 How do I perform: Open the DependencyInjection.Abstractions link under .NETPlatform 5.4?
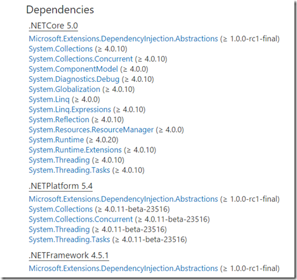[x=123, y=199]
